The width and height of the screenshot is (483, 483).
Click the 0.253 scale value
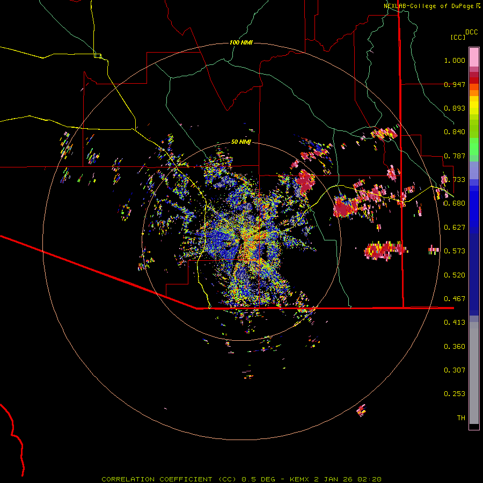pos(455,394)
